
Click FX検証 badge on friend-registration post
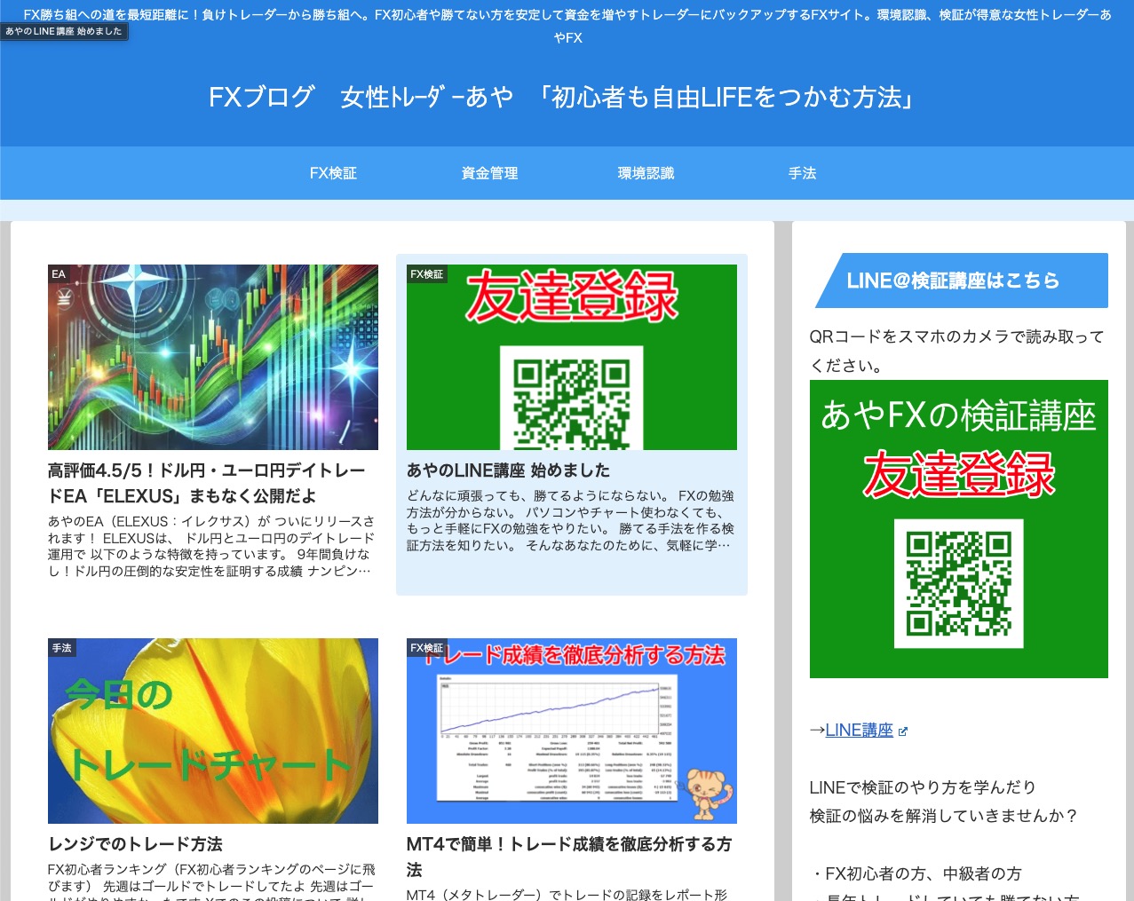[426, 274]
